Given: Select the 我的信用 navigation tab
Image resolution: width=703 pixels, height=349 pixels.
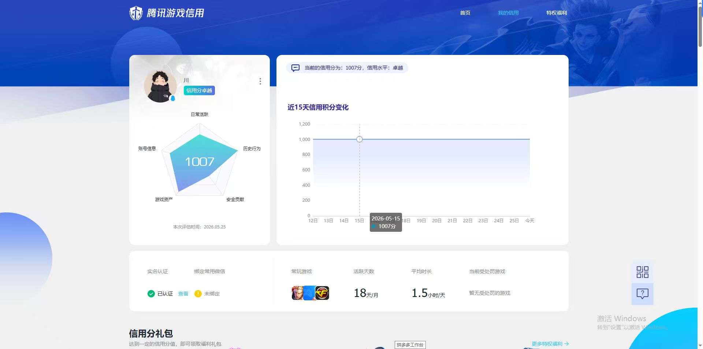Looking at the screenshot, I should coord(508,13).
